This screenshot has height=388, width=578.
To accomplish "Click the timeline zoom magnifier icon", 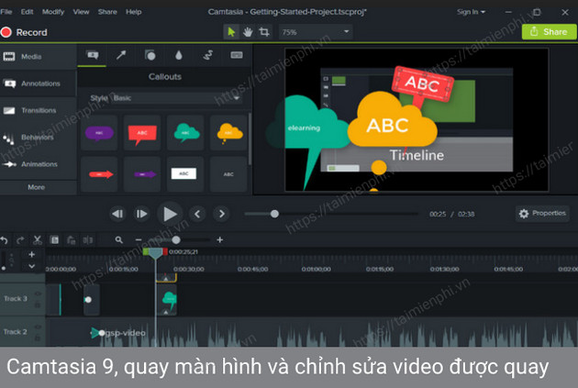I will pos(118,240).
